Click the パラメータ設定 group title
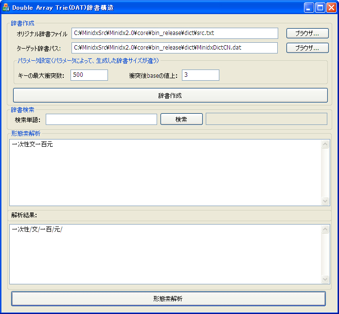 click(x=88, y=60)
